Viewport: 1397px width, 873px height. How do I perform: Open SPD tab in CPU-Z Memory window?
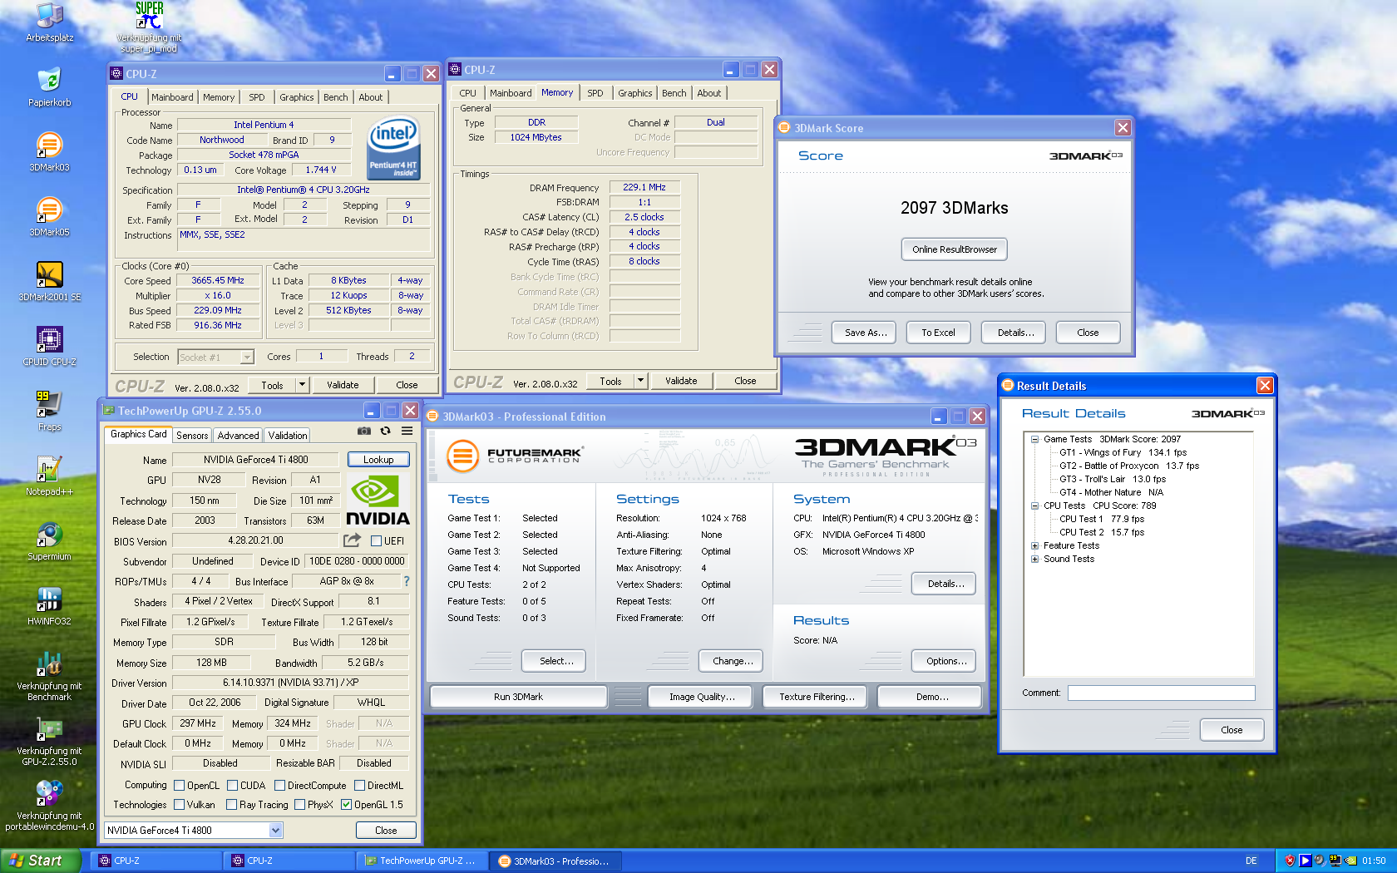595,93
